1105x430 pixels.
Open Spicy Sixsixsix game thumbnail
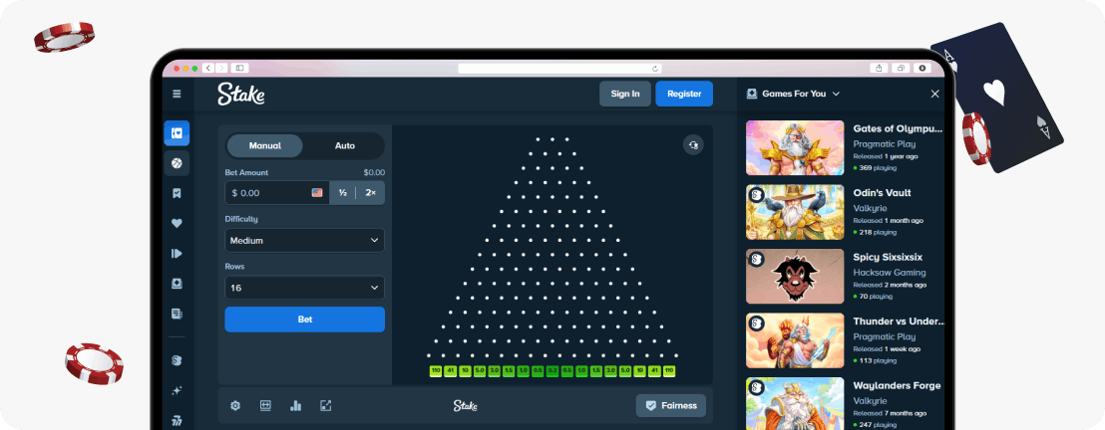coord(795,277)
